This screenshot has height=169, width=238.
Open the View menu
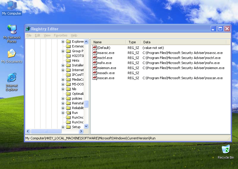[x=47, y=35]
